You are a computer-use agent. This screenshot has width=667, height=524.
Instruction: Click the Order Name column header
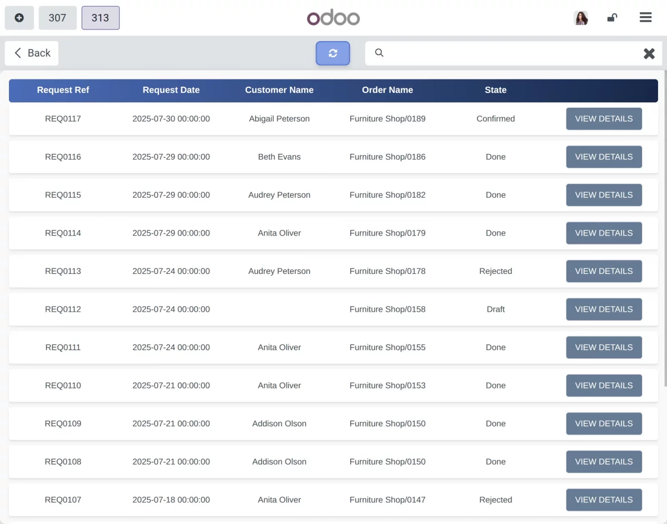click(387, 90)
